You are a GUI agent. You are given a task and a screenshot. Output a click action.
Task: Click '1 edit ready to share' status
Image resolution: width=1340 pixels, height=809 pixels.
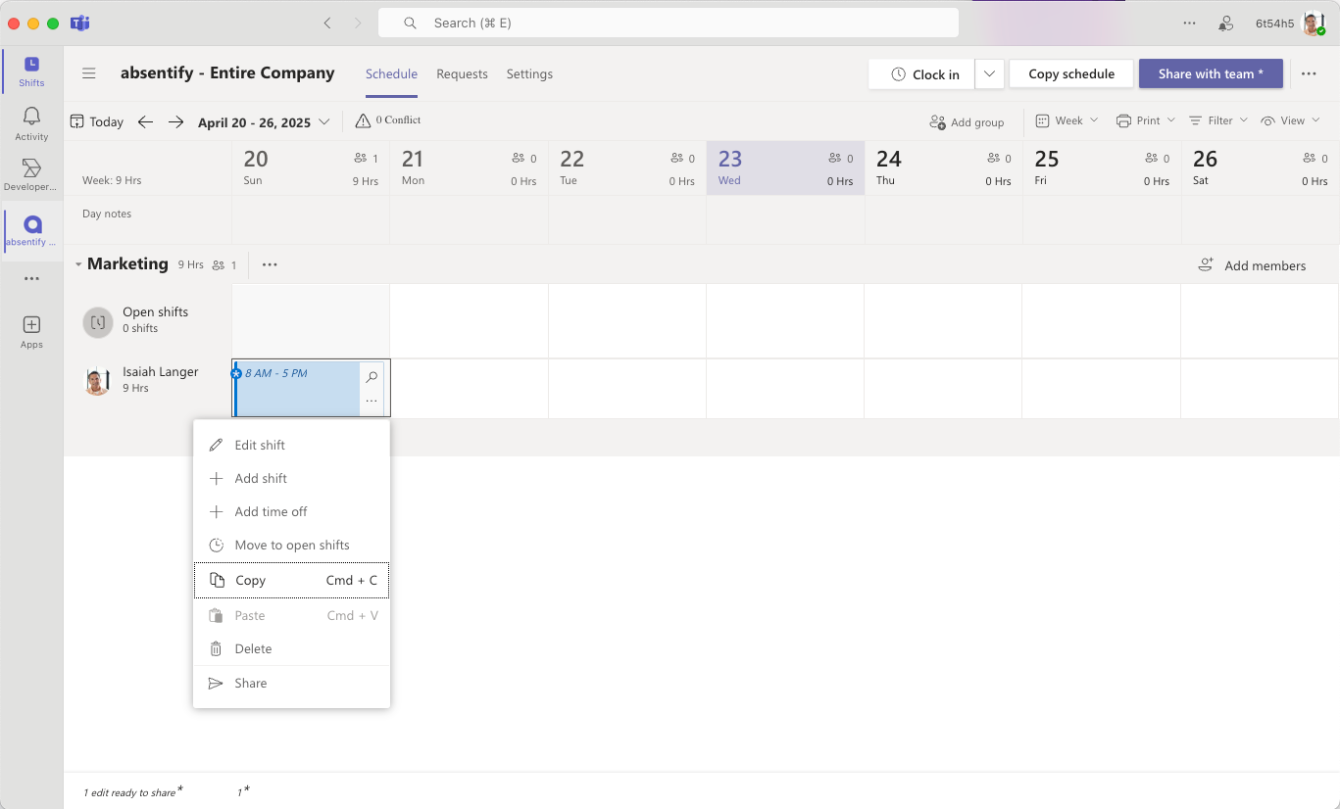click(133, 791)
